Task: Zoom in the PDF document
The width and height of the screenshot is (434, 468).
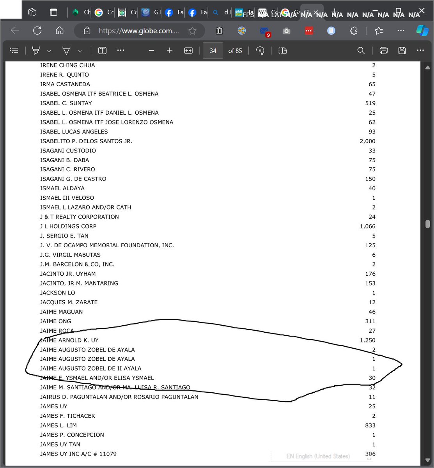Action: click(170, 50)
